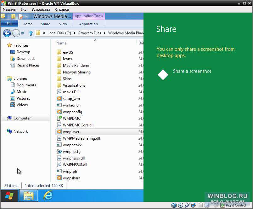Screen dimensions: 253x209
Task: Select the wmprph application icon
Action: tap(59, 171)
